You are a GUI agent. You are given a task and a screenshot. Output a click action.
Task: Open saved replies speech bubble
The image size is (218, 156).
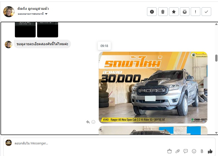[186, 151]
